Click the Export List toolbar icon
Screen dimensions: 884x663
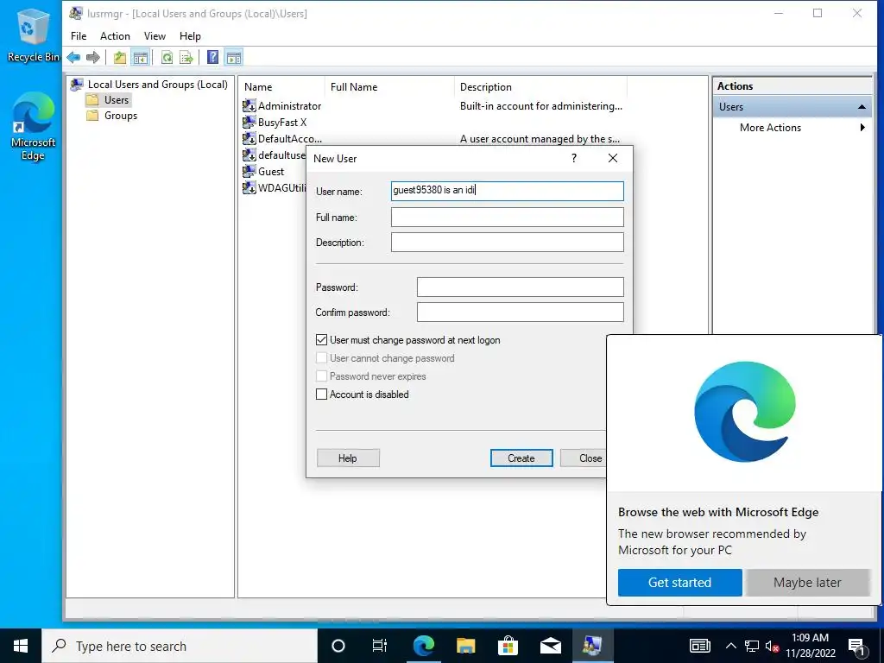click(186, 57)
